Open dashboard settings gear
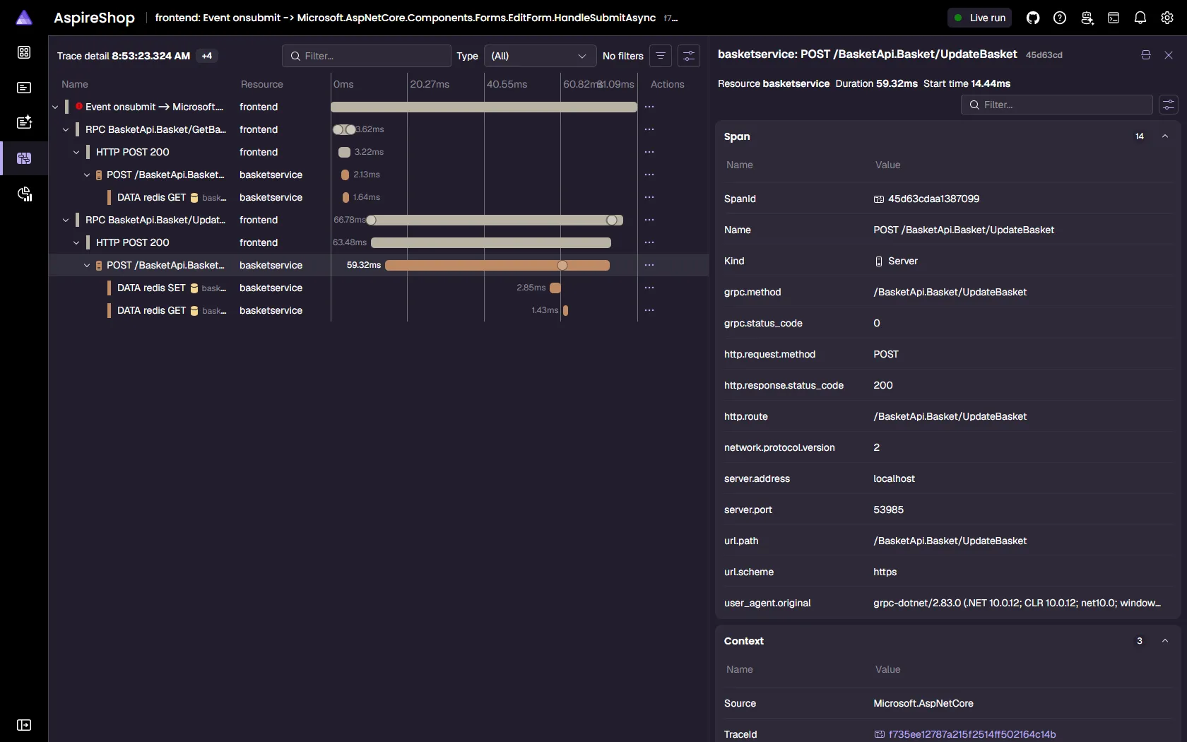This screenshot has height=742, width=1187. [1167, 18]
